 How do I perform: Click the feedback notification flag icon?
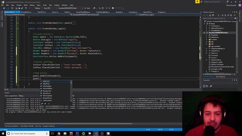click(x=197, y=2)
